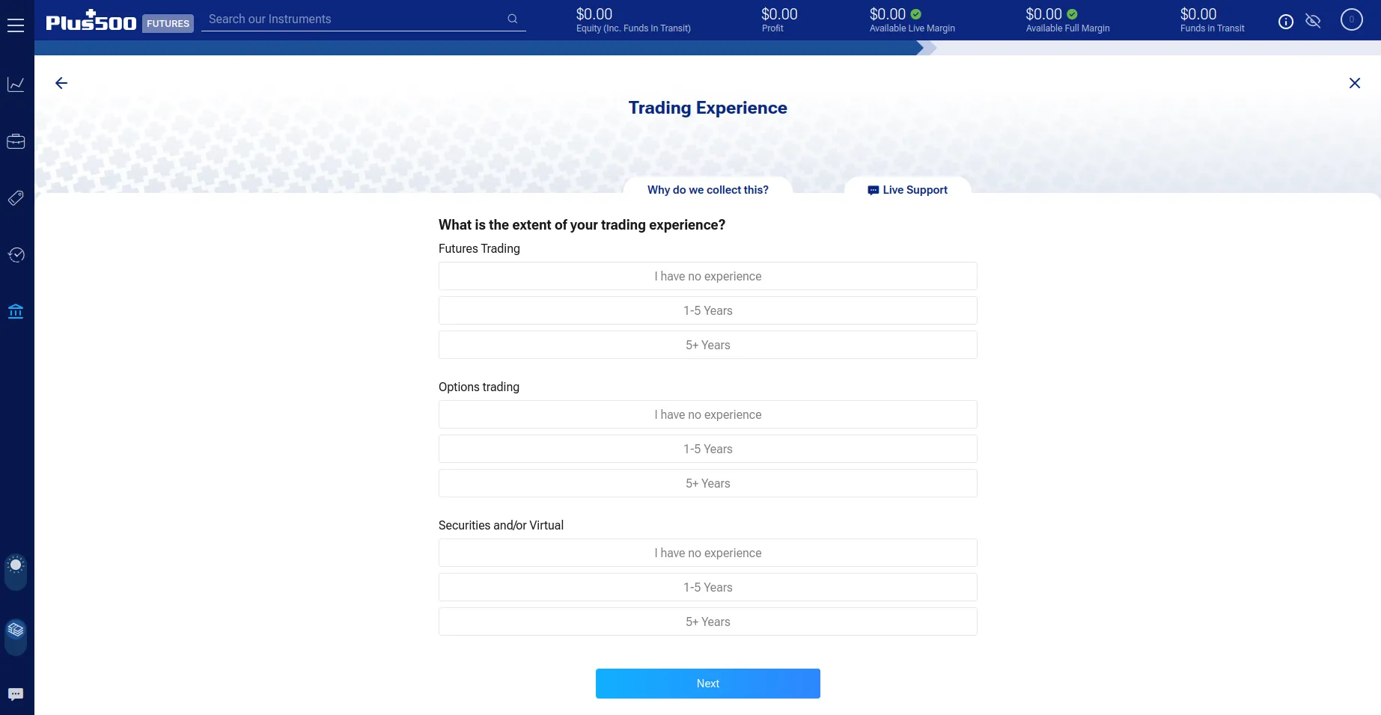The width and height of the screenshot is (1381, 715).
Task: Click the FUTURES badge
Action: (168, 23)
